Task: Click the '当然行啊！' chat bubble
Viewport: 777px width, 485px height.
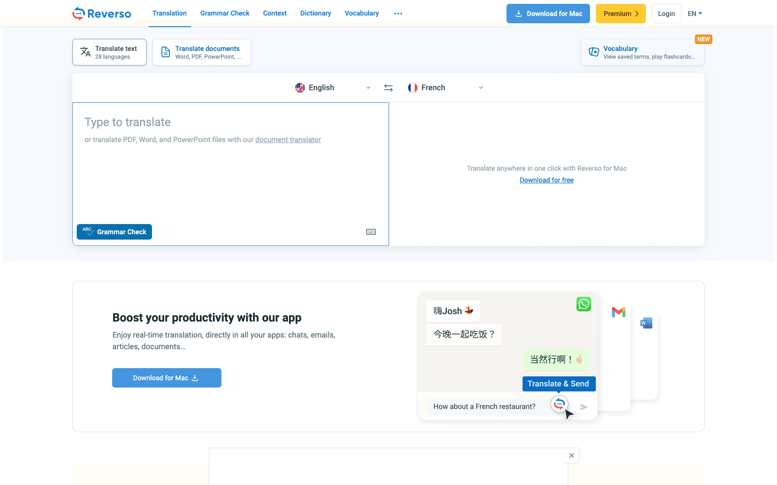Action: [556, 359]
